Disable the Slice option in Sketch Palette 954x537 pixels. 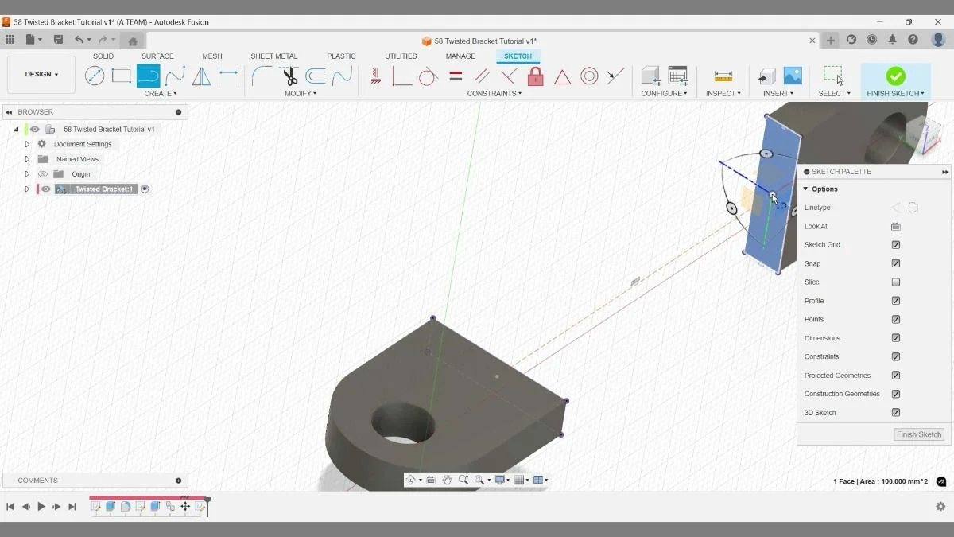895,282
